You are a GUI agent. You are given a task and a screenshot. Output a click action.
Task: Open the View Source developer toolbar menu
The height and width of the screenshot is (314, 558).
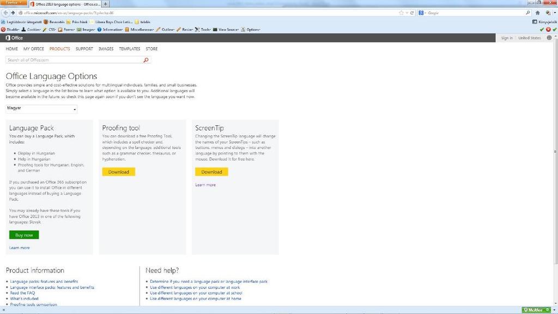pyautogui.click(x=226, y=29)
